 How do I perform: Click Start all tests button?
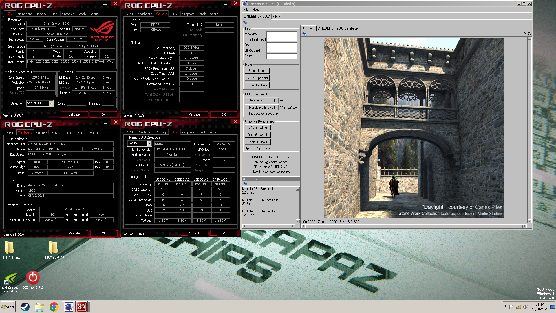click(257, 71)
